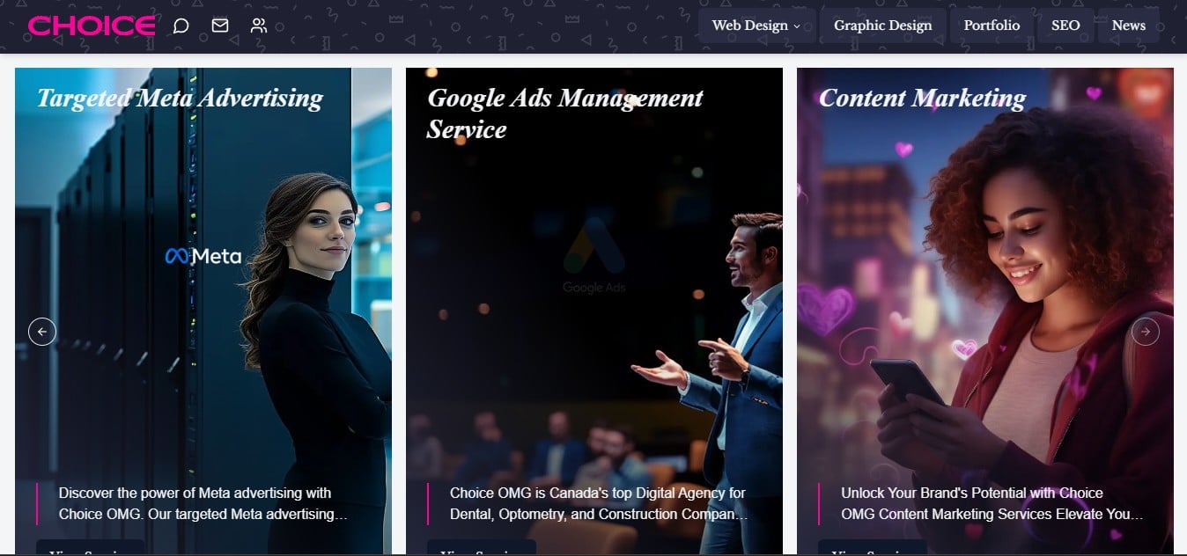Click the envelope mail icon
The image size is (1187, 556).
click(220, 26)
